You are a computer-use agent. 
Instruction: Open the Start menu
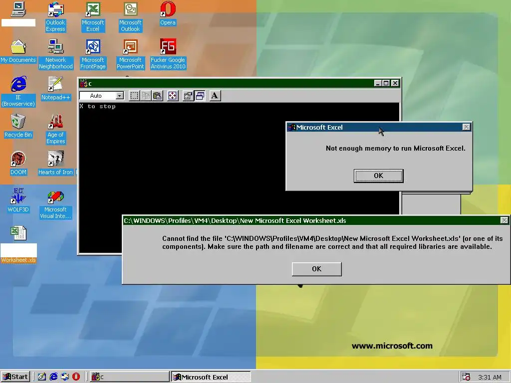click(x=15, y=377)
